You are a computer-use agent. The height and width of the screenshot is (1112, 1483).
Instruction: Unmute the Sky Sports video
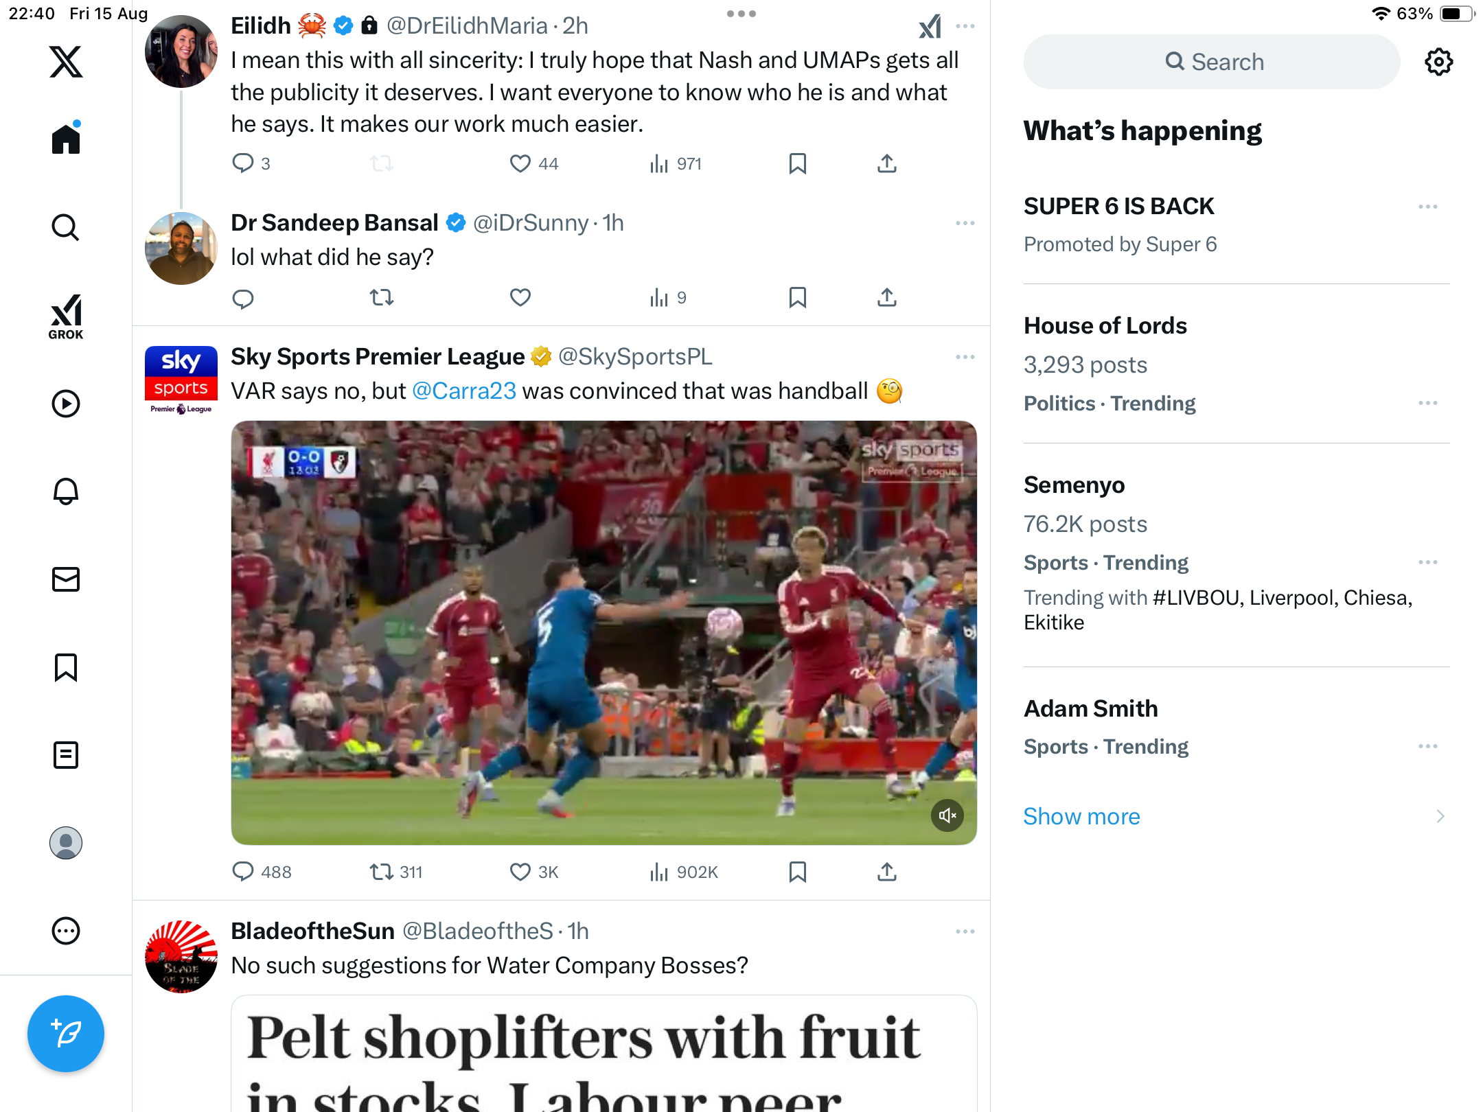947,815
